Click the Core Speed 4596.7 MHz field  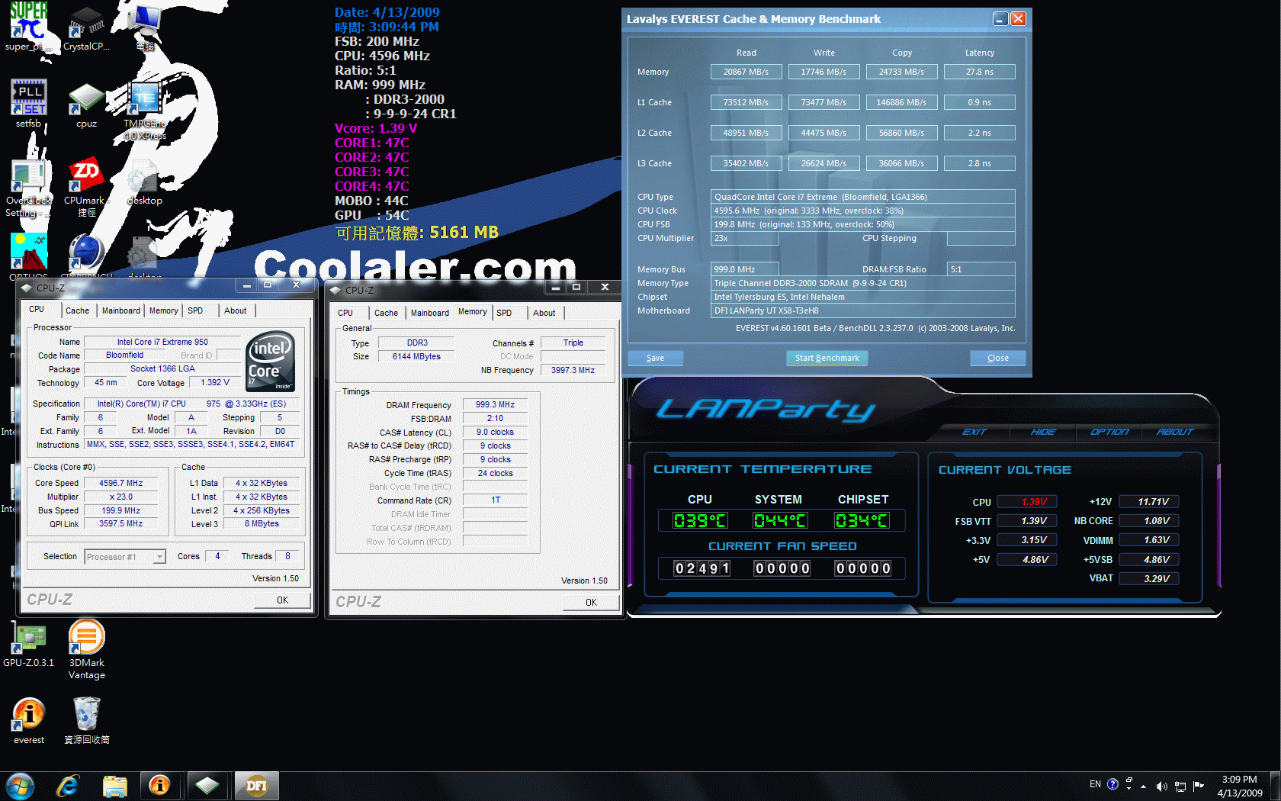point(121,483)
